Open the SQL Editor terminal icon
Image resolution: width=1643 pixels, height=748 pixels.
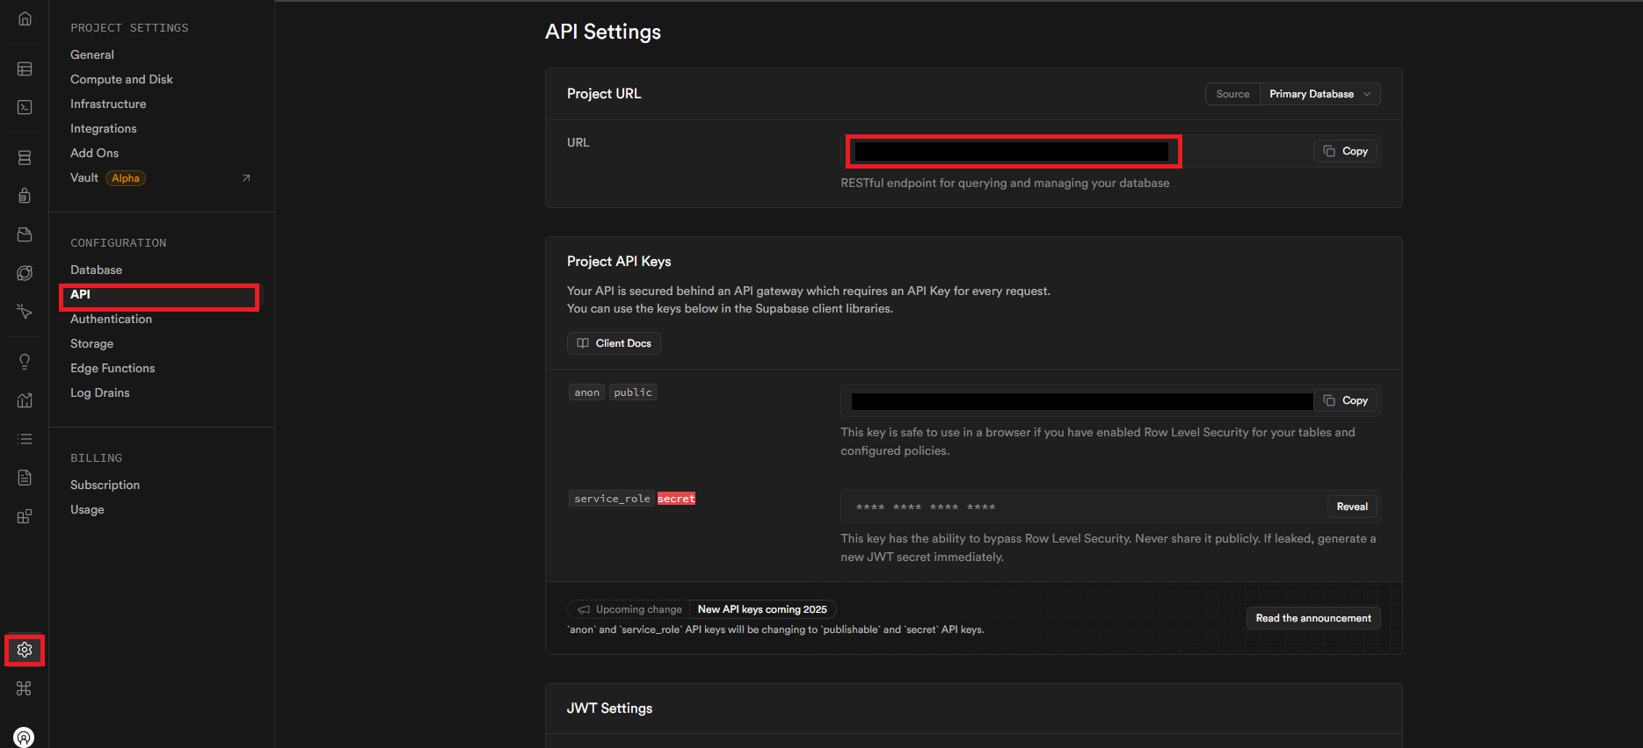25,107
